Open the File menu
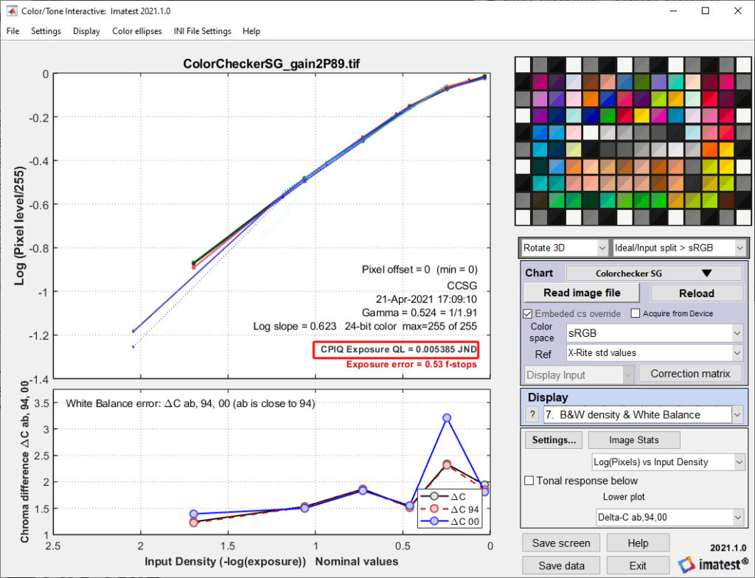Image resolution: width=755 pixels, height=578 pixels. pyautogui.click(x=13, y=31)
